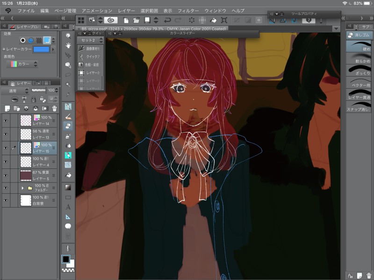Select the Lasso selection tool
This screenshot has height=280, width=374.
[x=68, y=75]
